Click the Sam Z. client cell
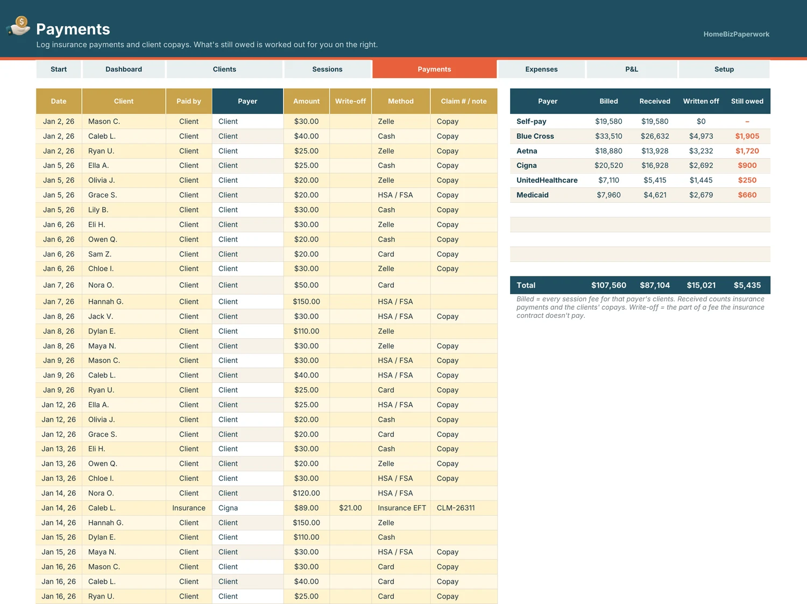 tap(124, 254)
